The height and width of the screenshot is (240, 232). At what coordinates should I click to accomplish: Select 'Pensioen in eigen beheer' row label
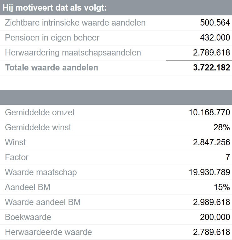pyautogui.click(x=52, y=38)
